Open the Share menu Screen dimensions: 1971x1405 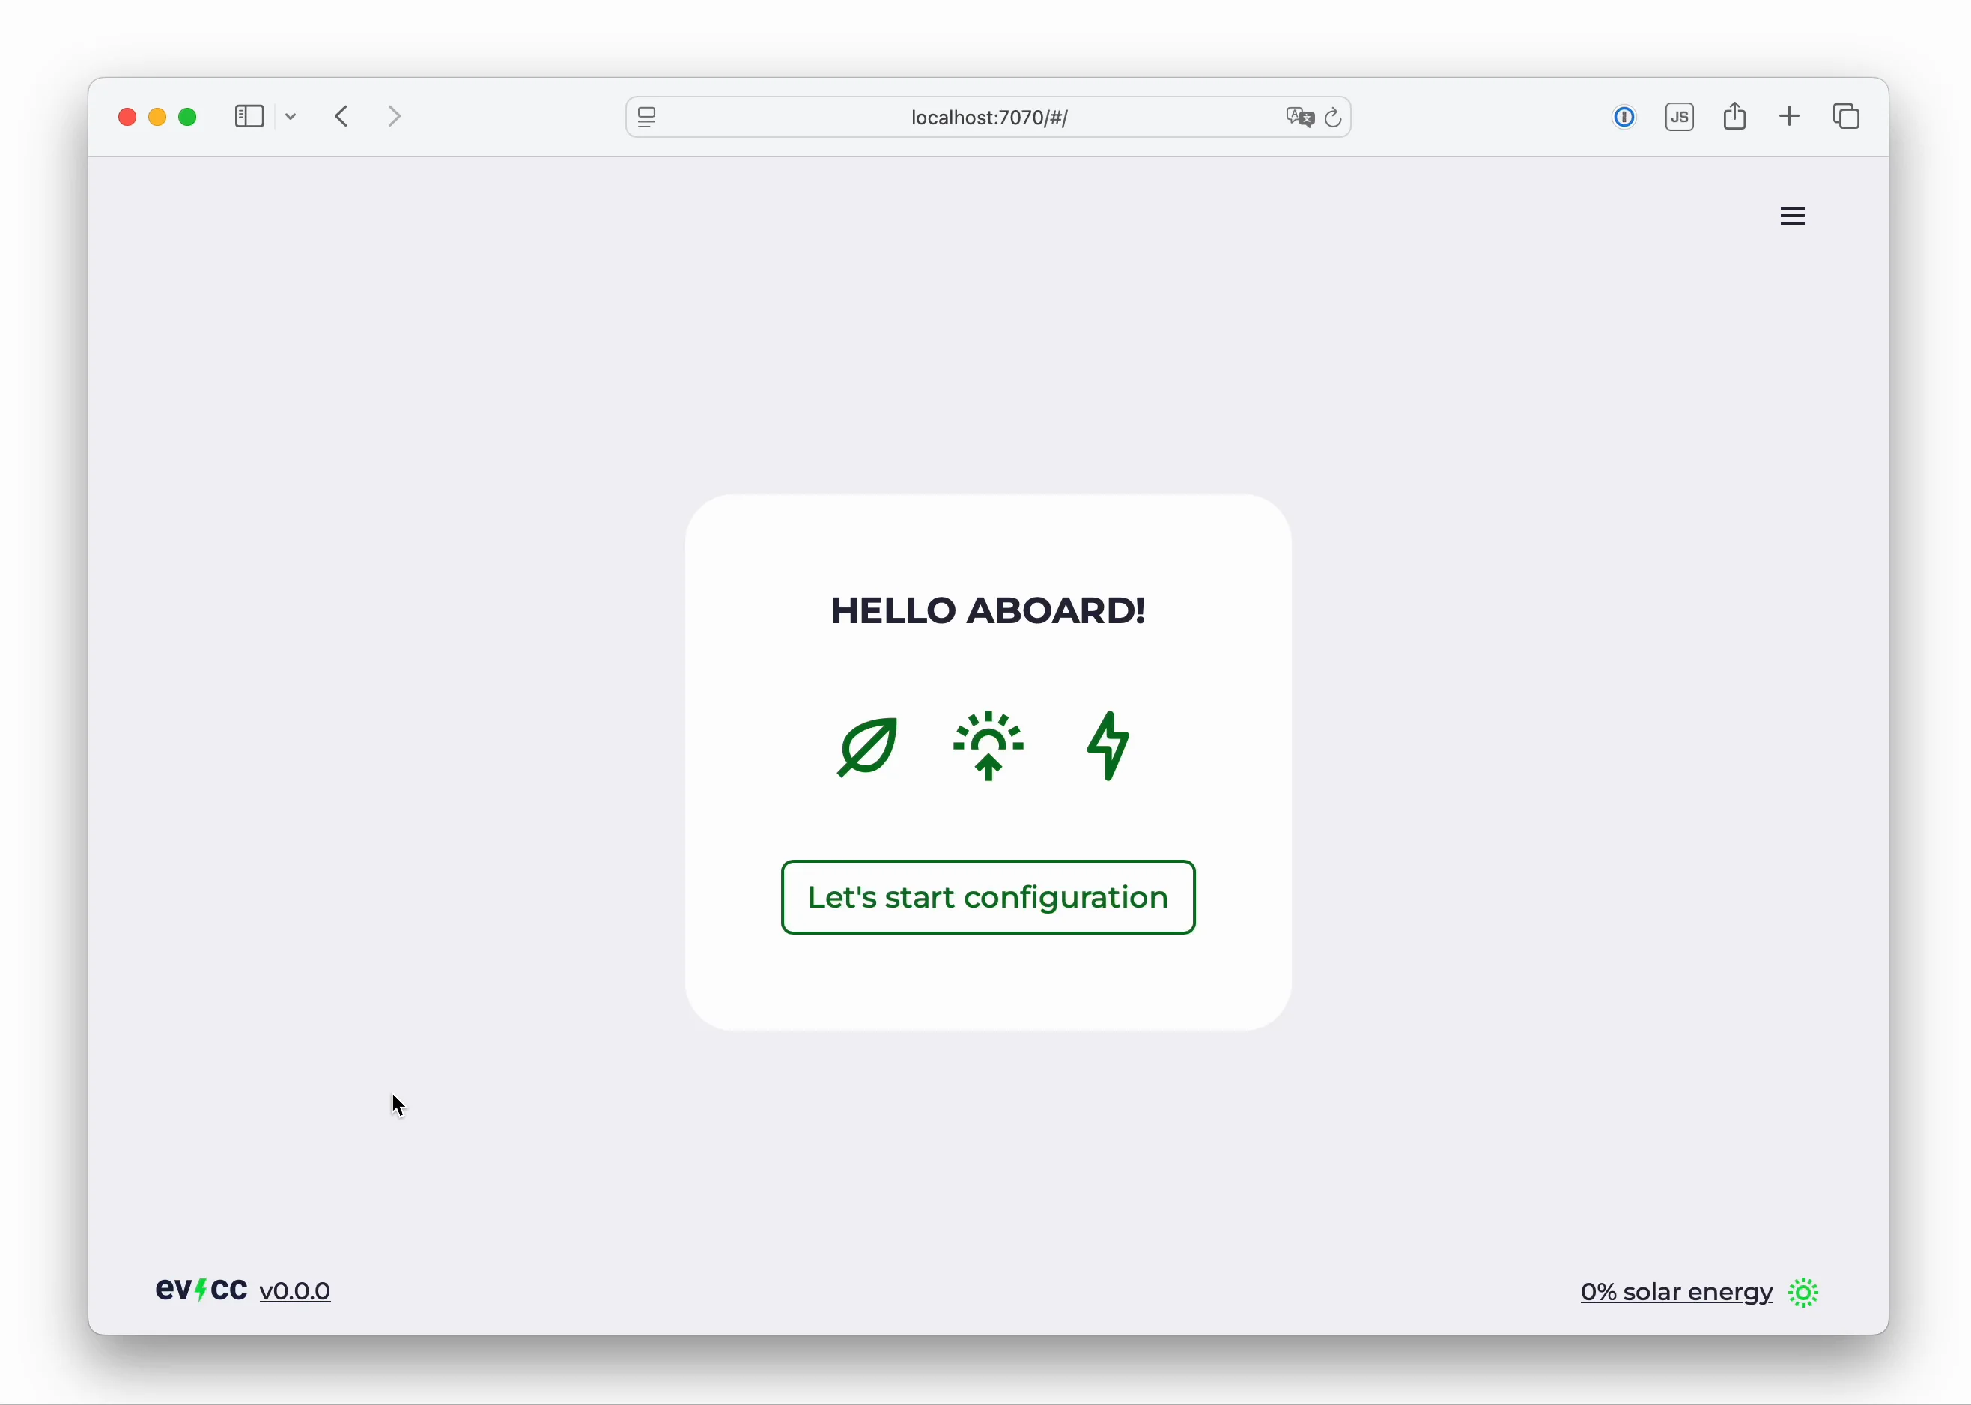click(1734, 116)
